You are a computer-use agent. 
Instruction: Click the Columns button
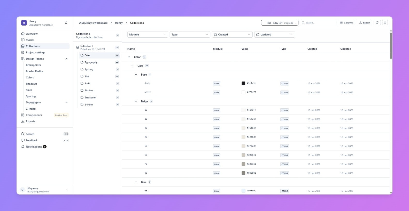click(346, 23)
